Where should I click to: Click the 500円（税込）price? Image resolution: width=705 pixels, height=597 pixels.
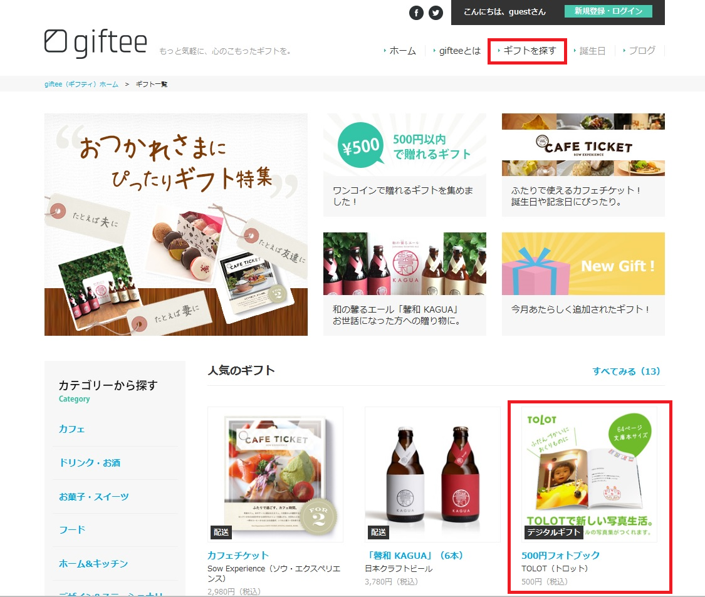pyautogui.click(x=545, y=582)
